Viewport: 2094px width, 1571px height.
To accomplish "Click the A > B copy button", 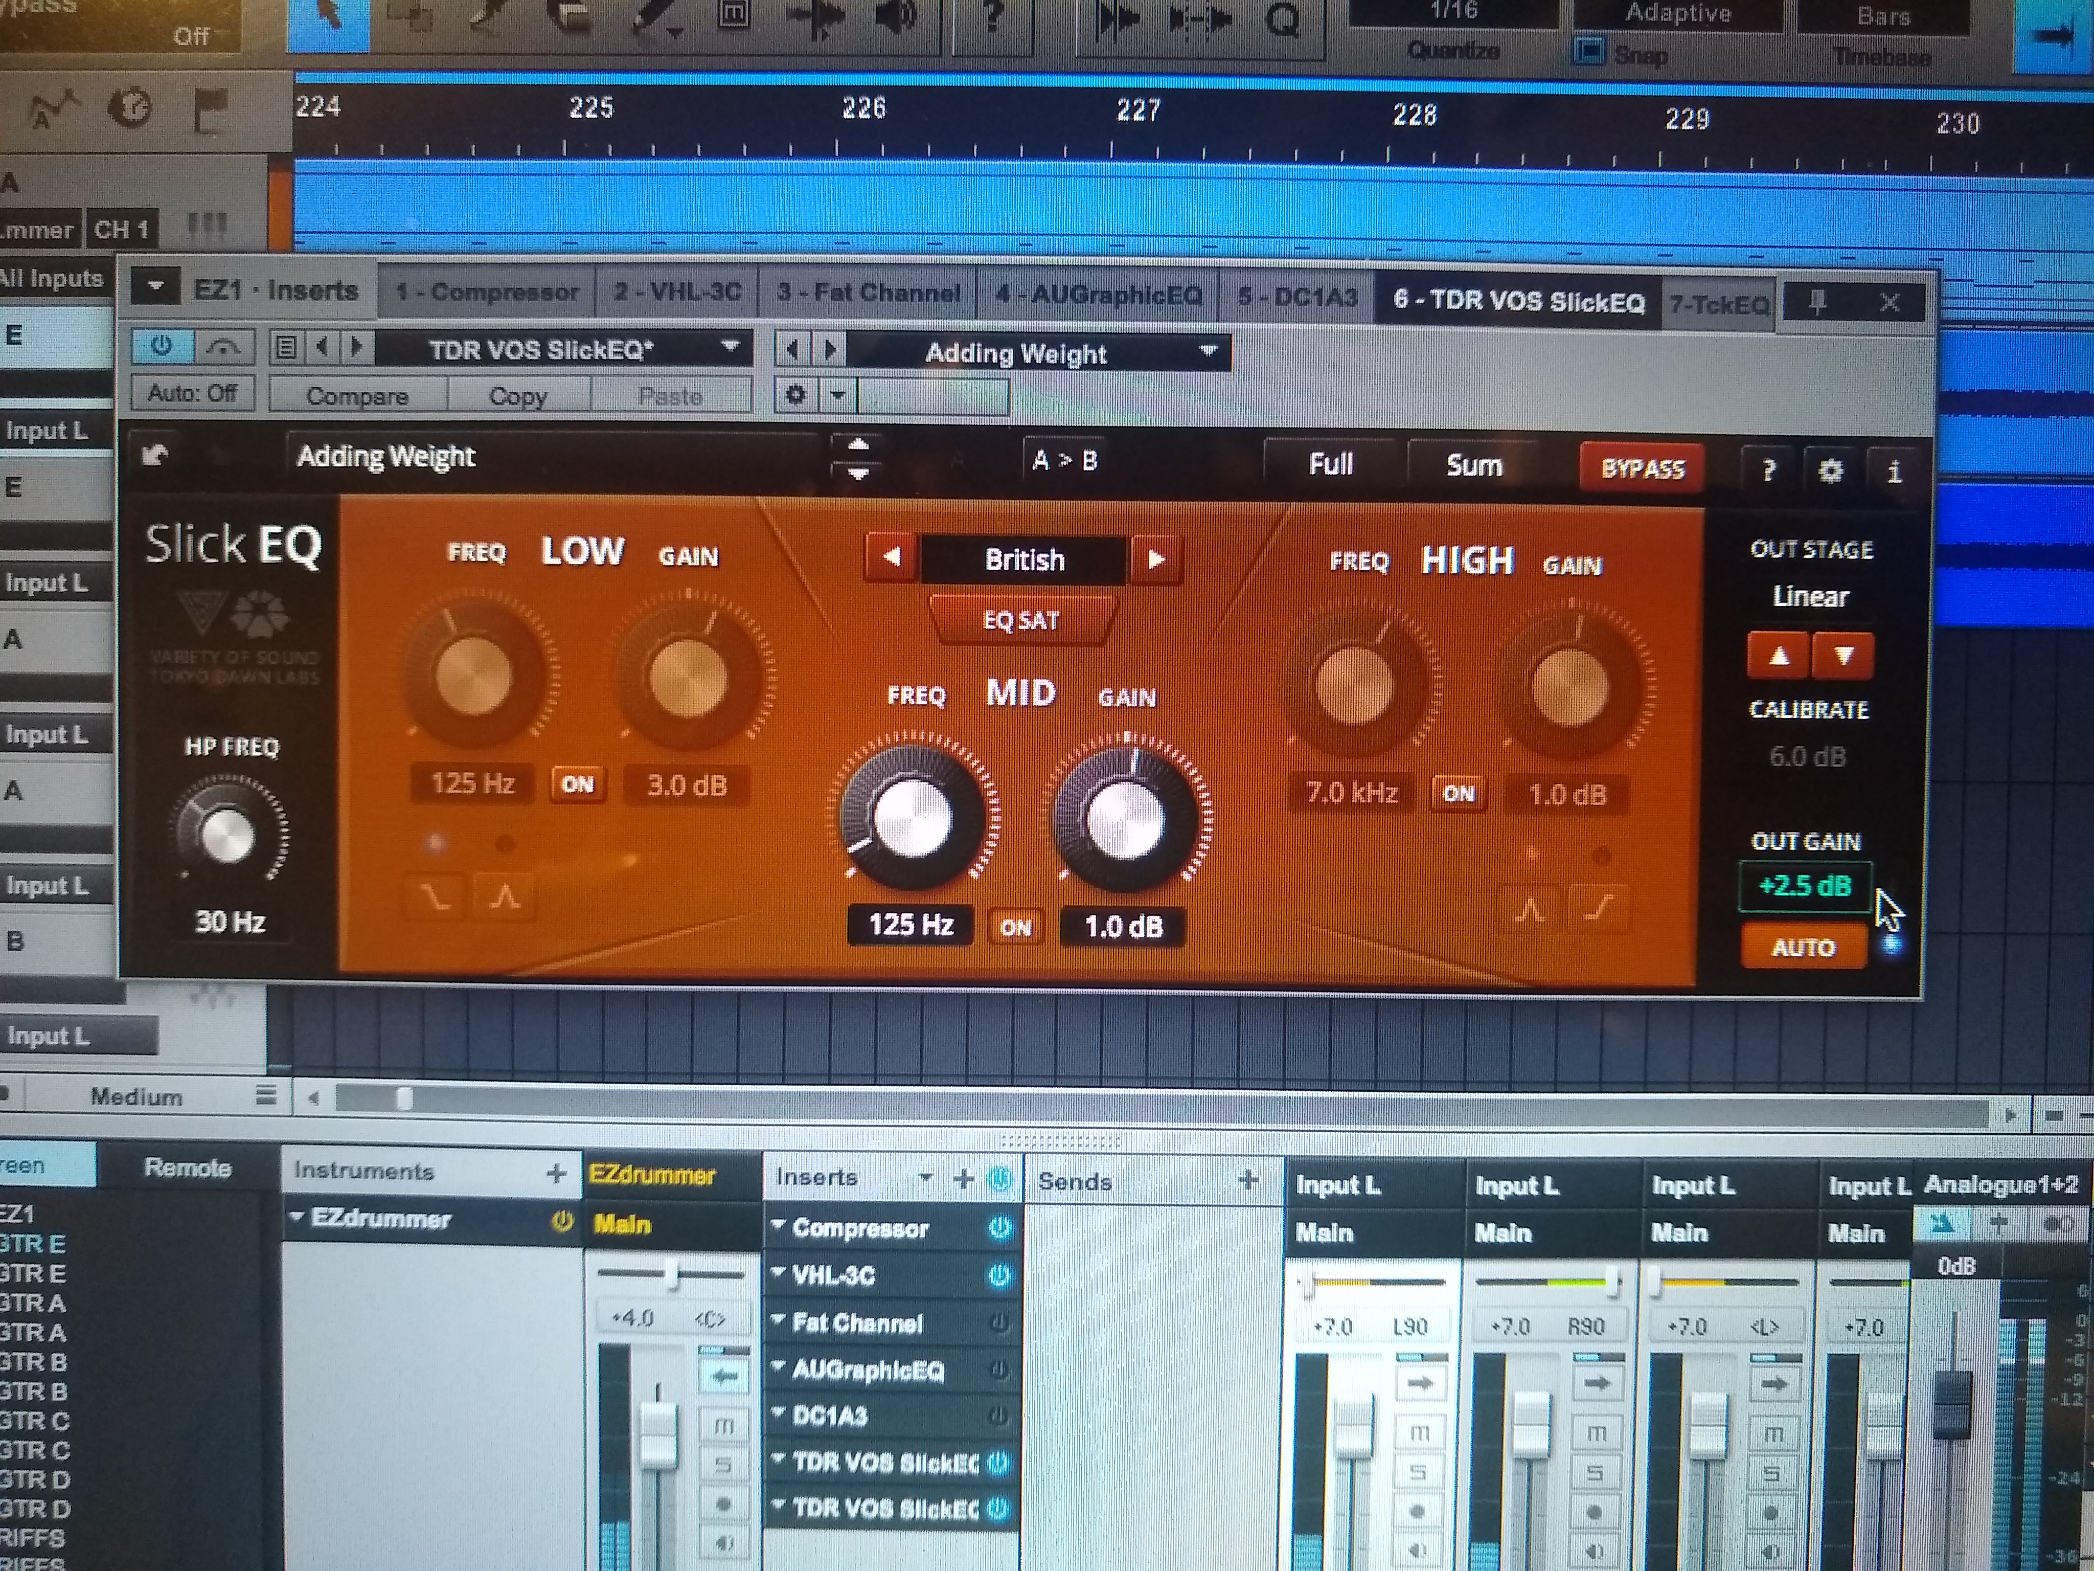I will (1065, 460).
